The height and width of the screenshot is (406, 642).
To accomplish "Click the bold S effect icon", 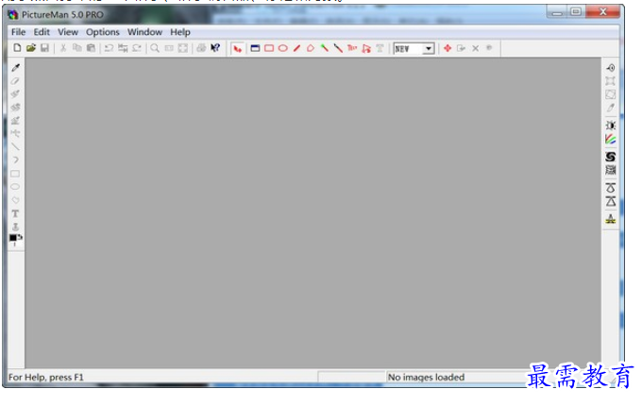I will click(611, 157).
